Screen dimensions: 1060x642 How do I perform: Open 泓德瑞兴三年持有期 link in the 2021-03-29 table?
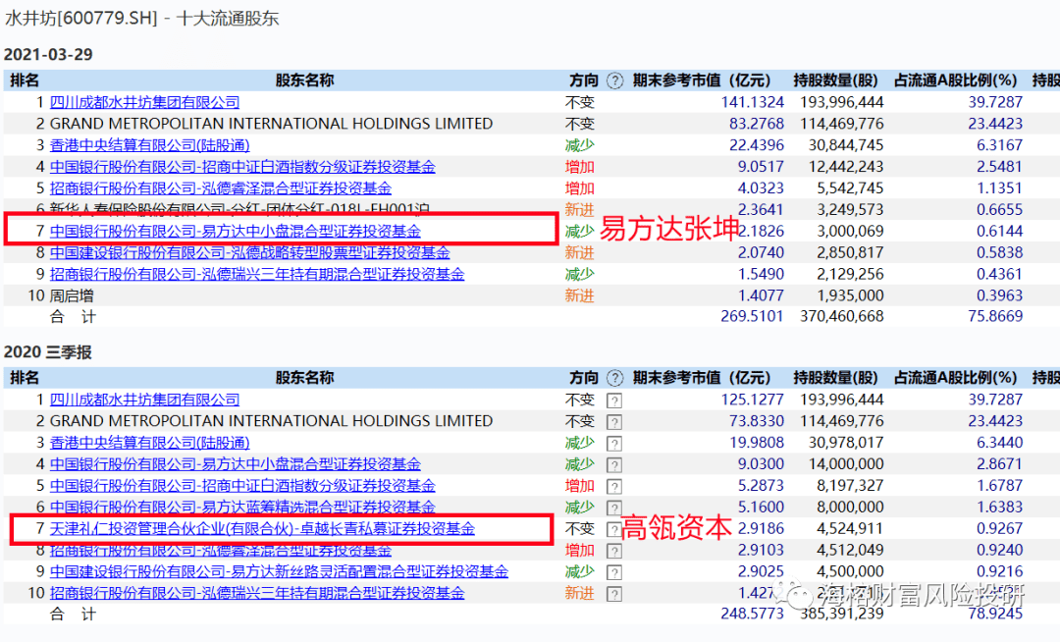point(257,274)
